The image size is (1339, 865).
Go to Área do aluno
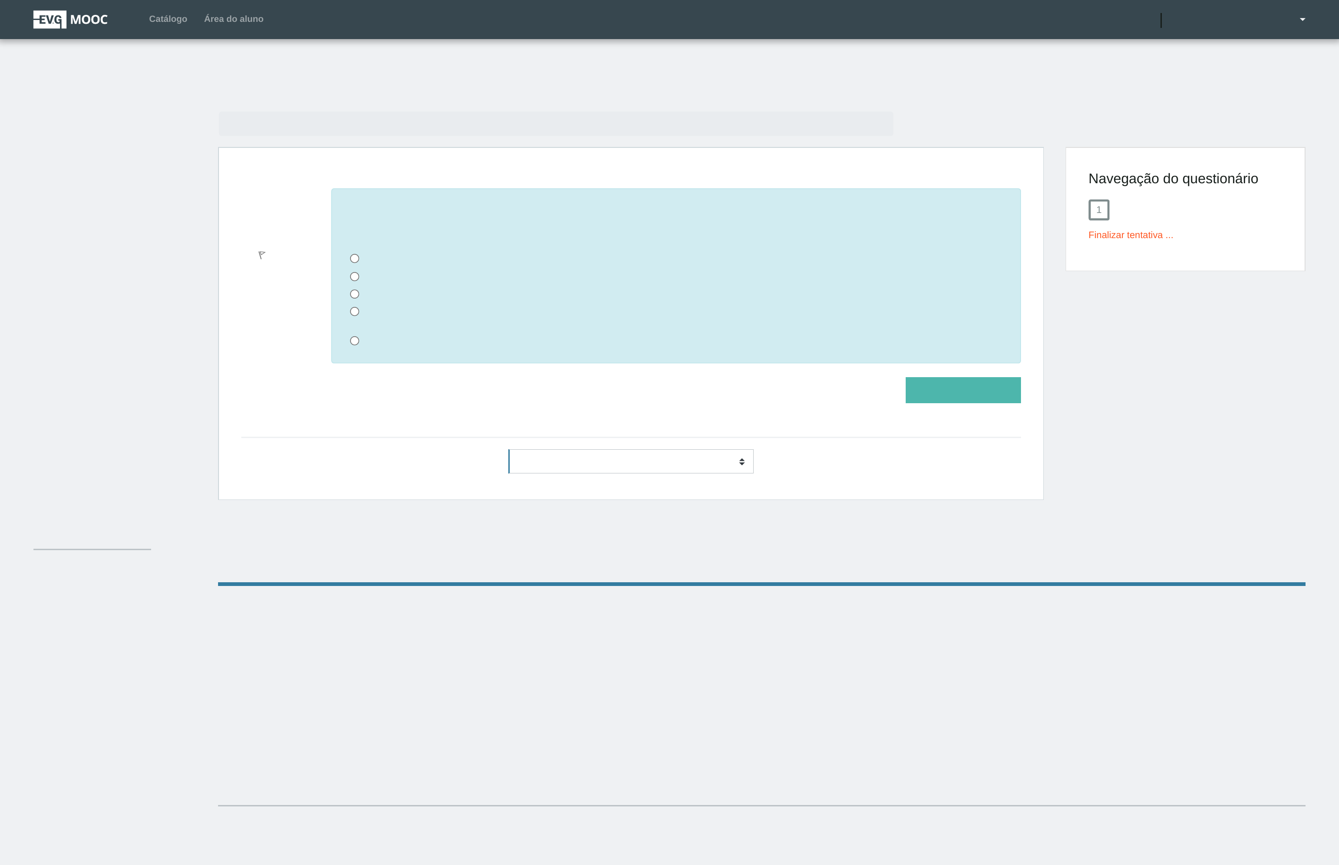233,19
